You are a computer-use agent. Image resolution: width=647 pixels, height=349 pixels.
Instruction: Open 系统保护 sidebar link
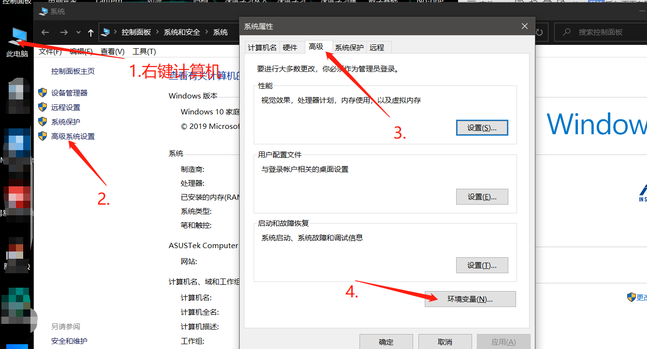[66, 122]
